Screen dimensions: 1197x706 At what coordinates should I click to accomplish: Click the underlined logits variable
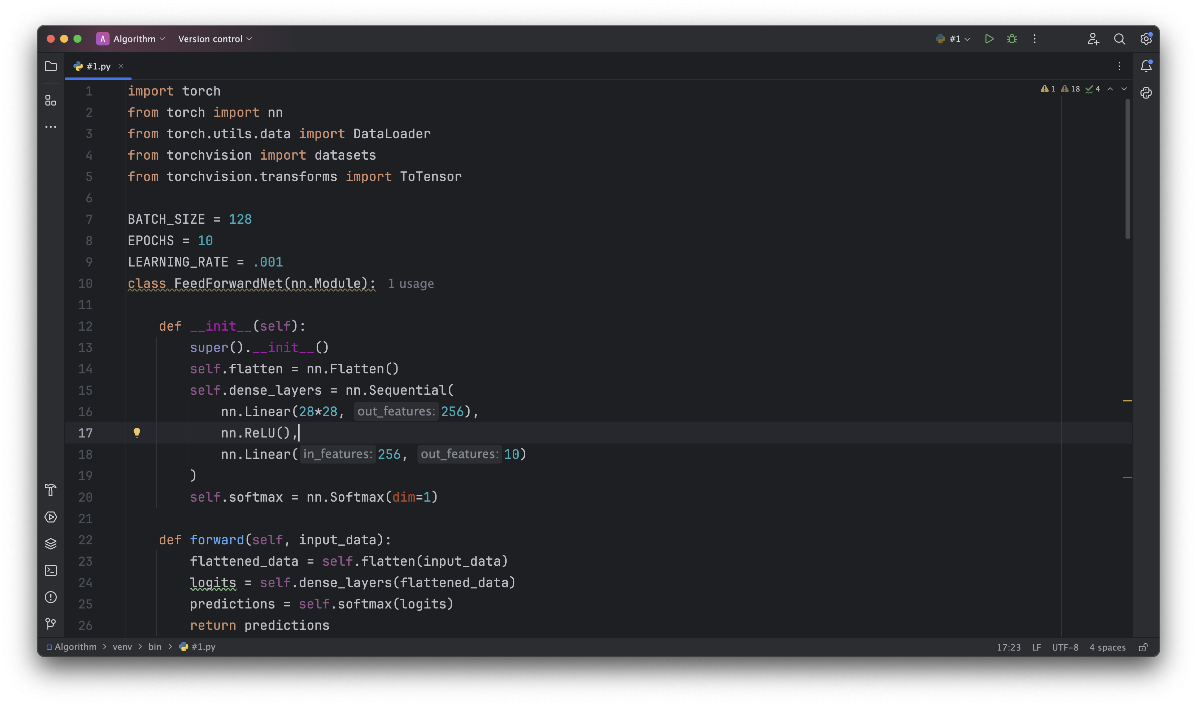tap(213, 583)
